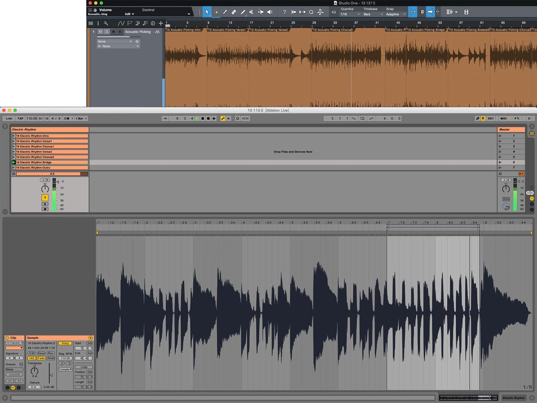This screenshot has height=403, width=537.
Task: Launch the 10 Electric Rhythm Intro clip
Action: point(13,136)
